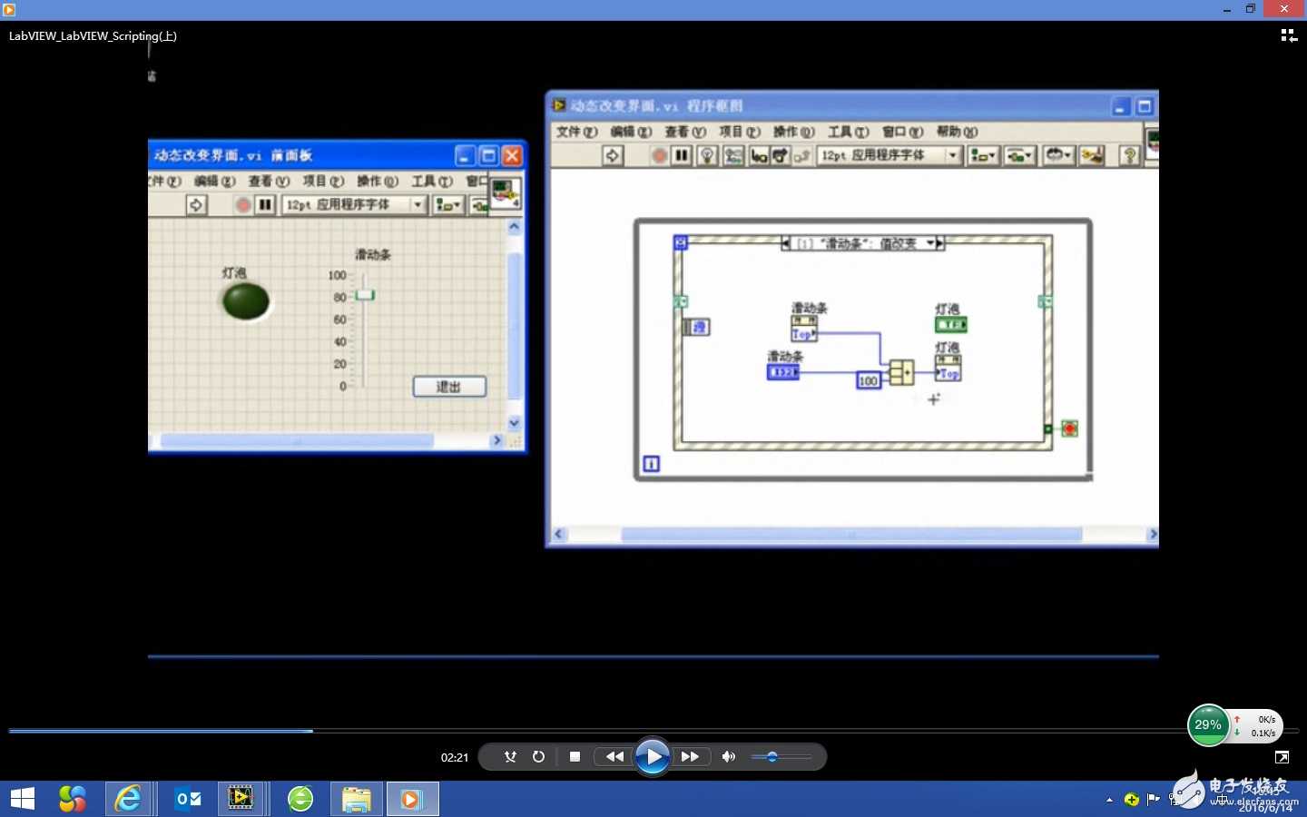Select the 灯泡 boolean terminal on diagram
This screenshot has width=1307, height=817.
tap(951, 324)
